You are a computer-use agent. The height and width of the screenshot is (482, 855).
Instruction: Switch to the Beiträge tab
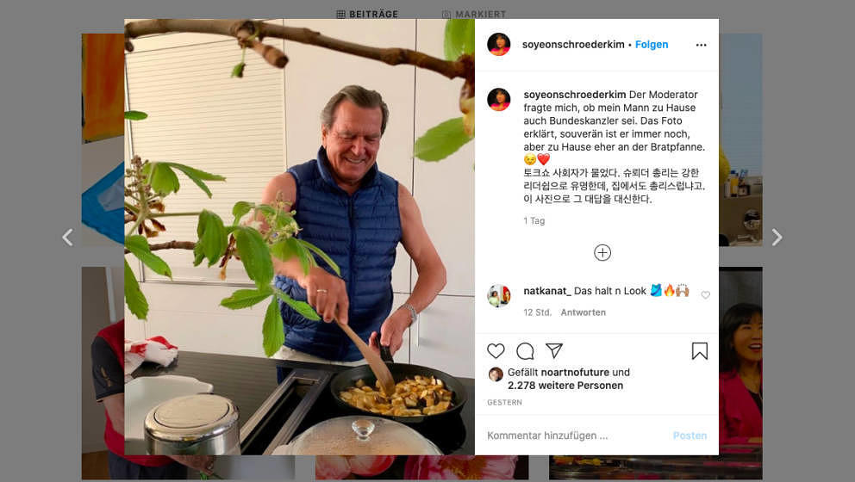click(367, 14)
